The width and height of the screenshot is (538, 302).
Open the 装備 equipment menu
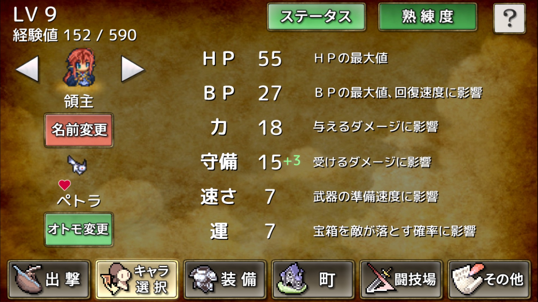pos(225,279)
